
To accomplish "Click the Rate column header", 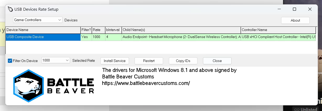I will tap(98, 30).
